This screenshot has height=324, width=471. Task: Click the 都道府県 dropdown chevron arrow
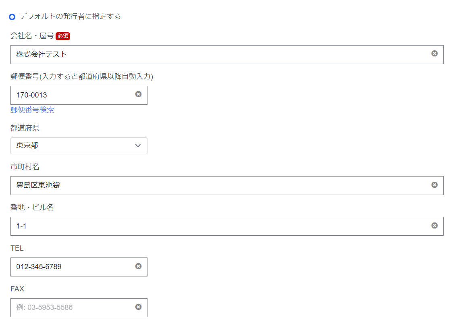[x=138, y=146]
